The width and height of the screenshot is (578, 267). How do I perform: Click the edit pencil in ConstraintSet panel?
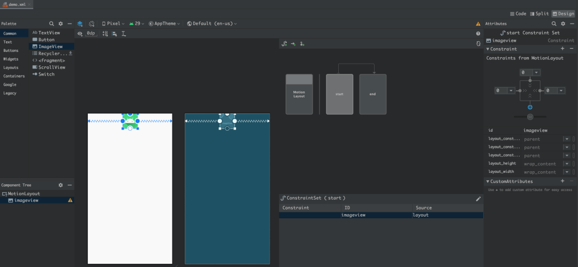(x=478, y=199)
